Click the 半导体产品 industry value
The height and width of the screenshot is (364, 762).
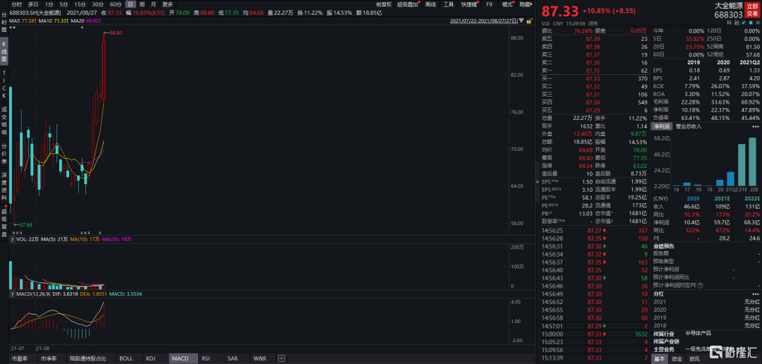point(698,333)
